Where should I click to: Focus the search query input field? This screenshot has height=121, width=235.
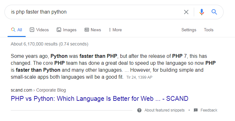(96, 12)
